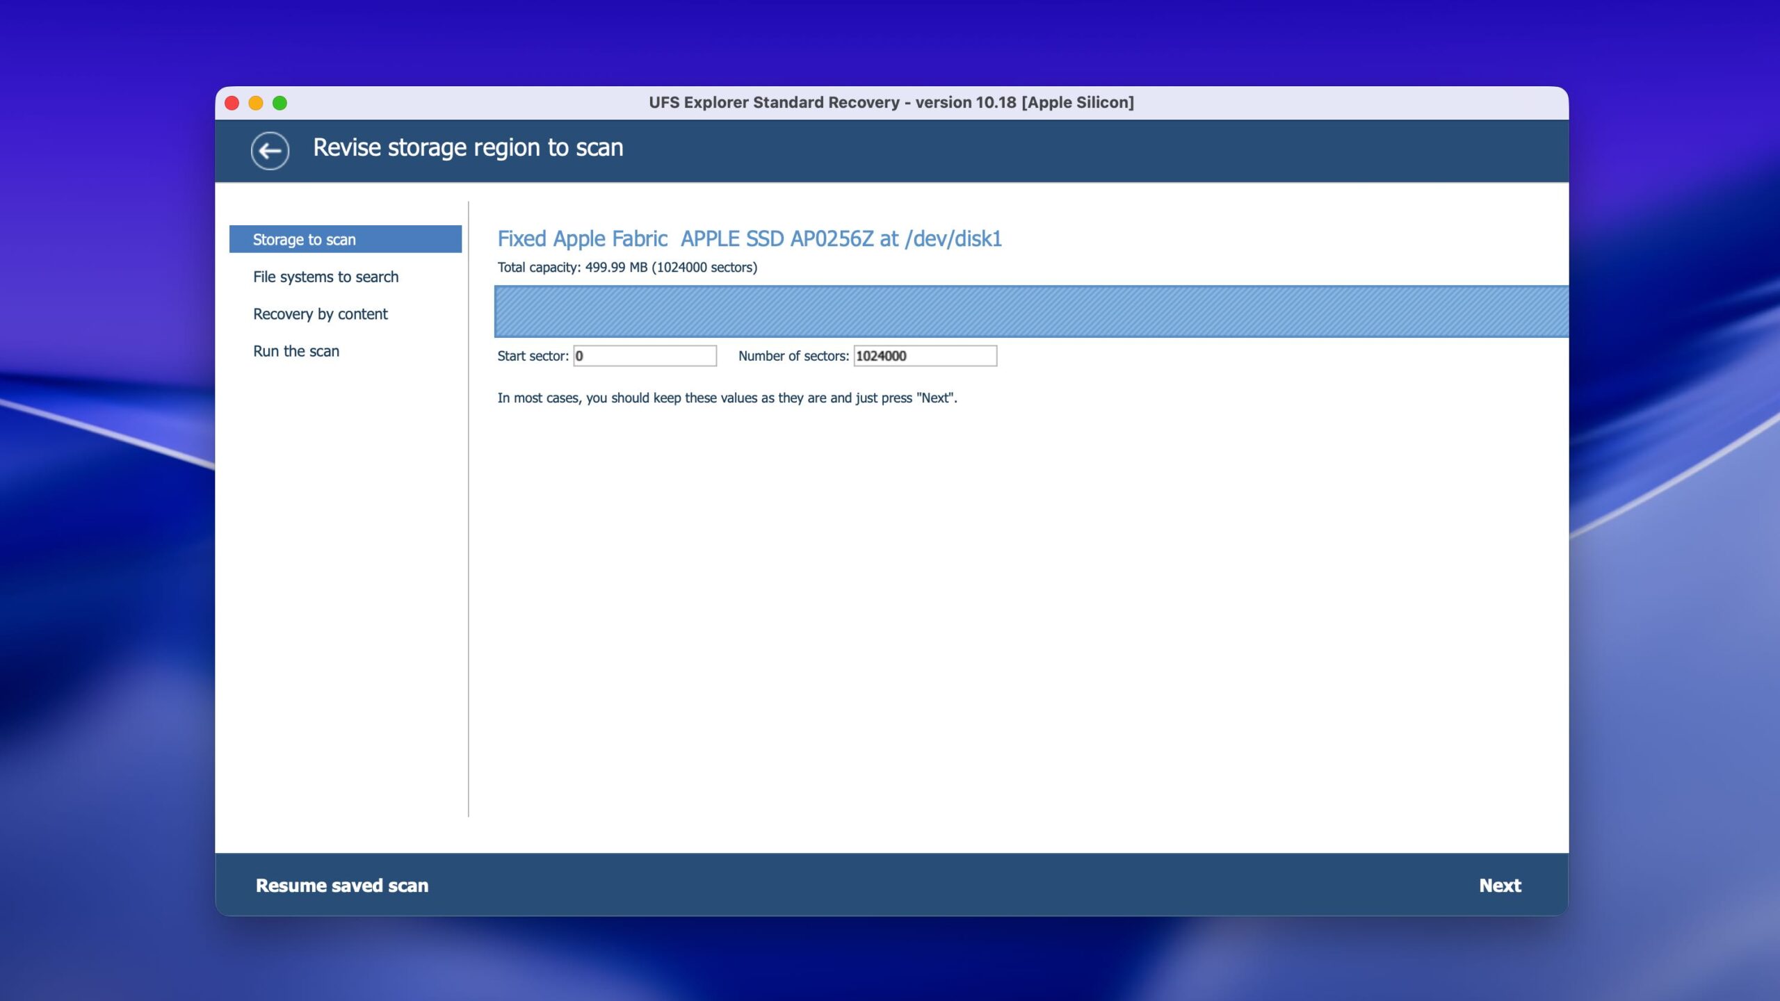
Task: Click the window title bar text
Action: click(891, 102)
